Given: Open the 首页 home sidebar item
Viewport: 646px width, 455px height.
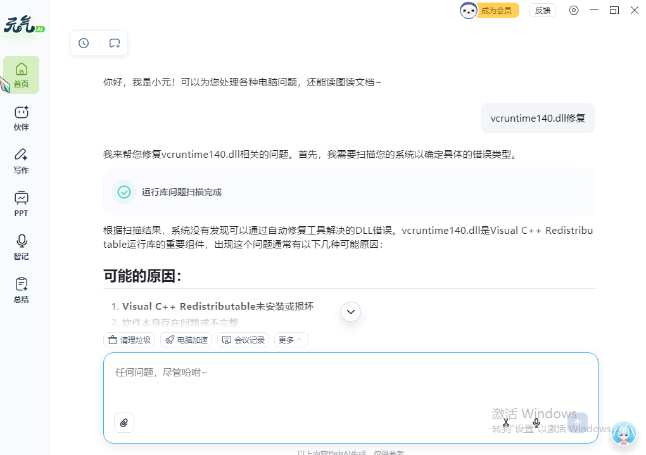Looking at the screenshot, I should click(22, 75).
